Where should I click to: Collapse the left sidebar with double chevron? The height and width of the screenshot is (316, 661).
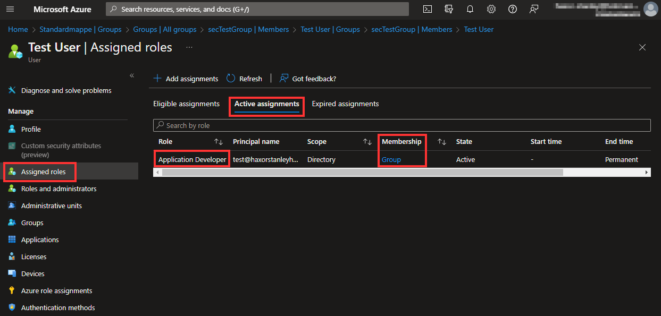(x=132, y=75)
